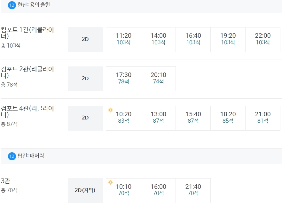This screenshot has height=206, width=282.
Task: Choose the 21:40 탑건 subtitle showing
Action: tap(193, 191)
